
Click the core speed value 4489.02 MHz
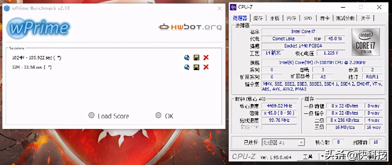(x=279, y=106)
